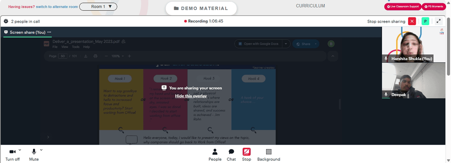Enter fullscreen with expand arrows icon
Screen dimensions: 451x163
(439, 21)
